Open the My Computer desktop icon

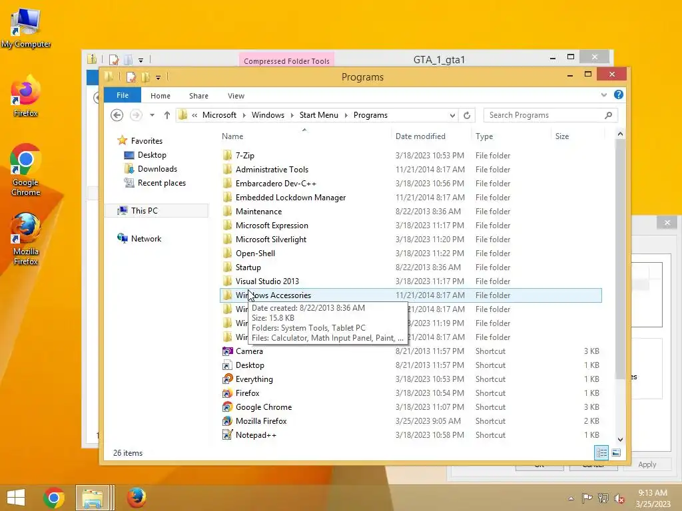pyautogui.click(x=26, y=28)
